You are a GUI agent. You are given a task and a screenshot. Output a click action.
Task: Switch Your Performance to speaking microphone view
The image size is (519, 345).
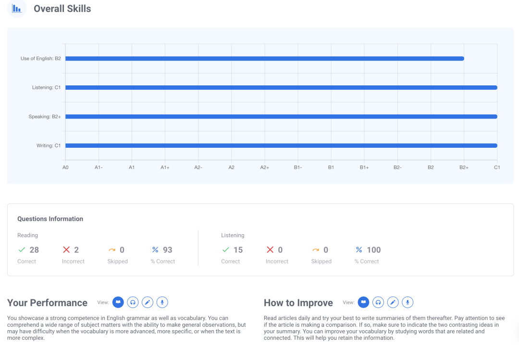point(162,302)
